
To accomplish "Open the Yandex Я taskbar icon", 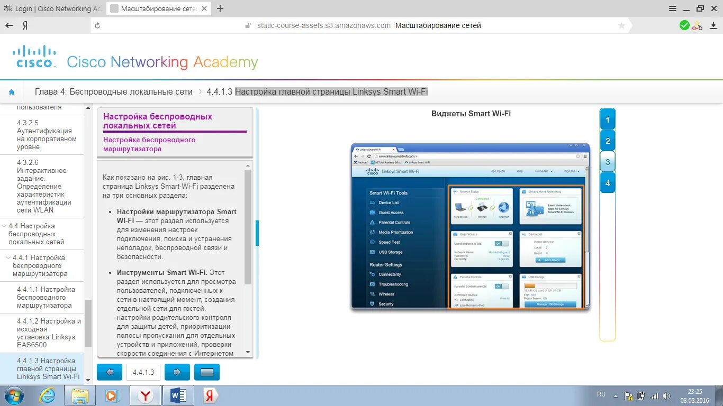I will (210, 395).
